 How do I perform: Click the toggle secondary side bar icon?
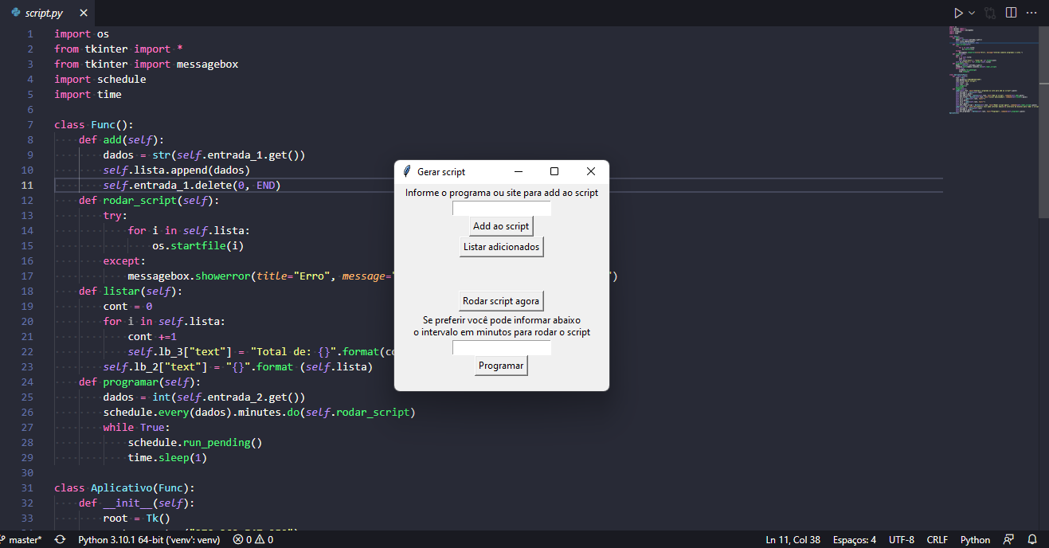(x=1010, y=12)
